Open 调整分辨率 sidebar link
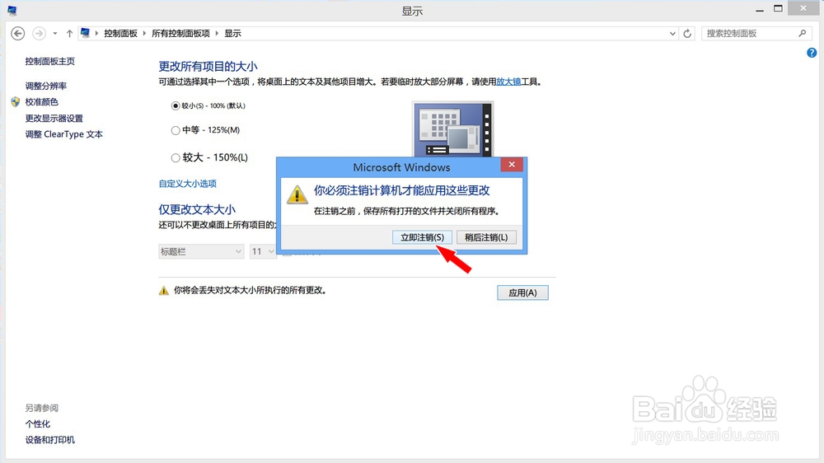This screenshot has width=824, height=463. coord(45,86)
